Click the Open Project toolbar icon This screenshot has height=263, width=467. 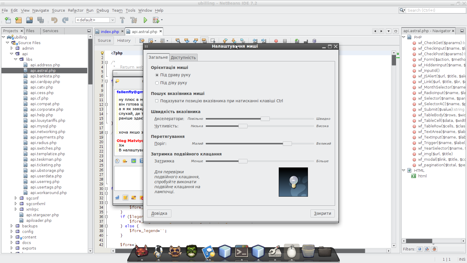(x=29, y=20)
